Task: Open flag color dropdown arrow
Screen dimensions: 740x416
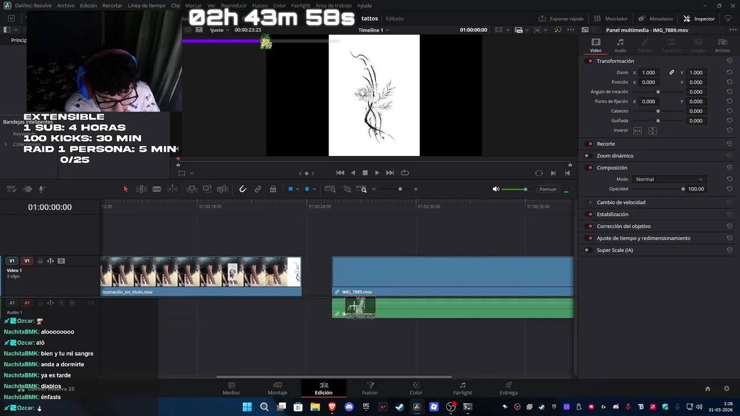Action: click(x=297, y=190)
